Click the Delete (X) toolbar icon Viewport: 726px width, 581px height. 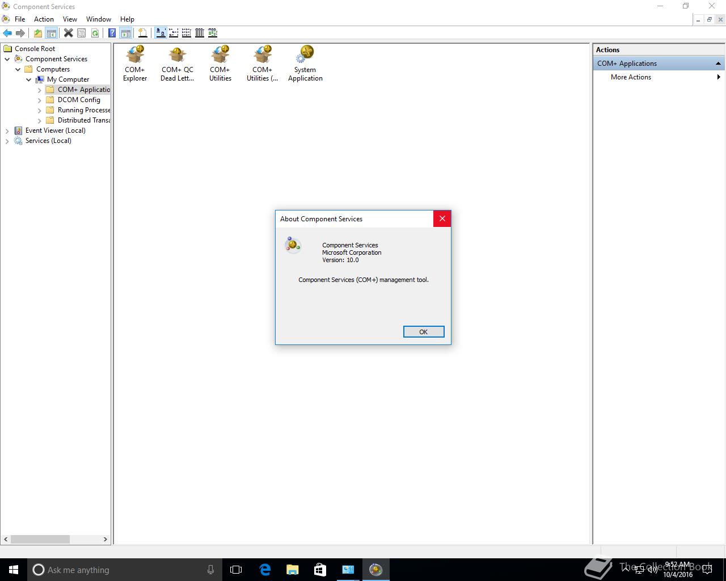pyautogui.click(x=68, y=33)
